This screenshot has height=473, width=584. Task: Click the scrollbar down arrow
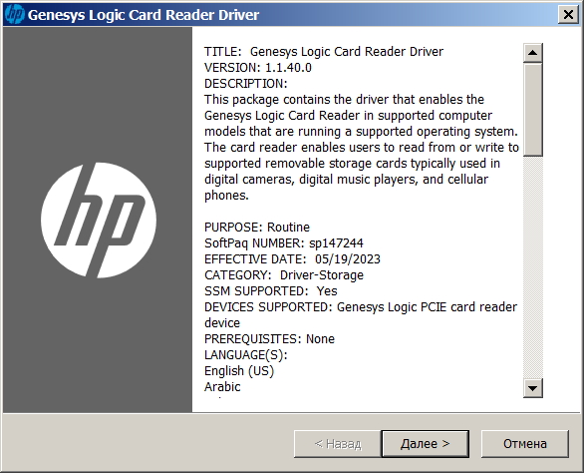coord(532,388)
